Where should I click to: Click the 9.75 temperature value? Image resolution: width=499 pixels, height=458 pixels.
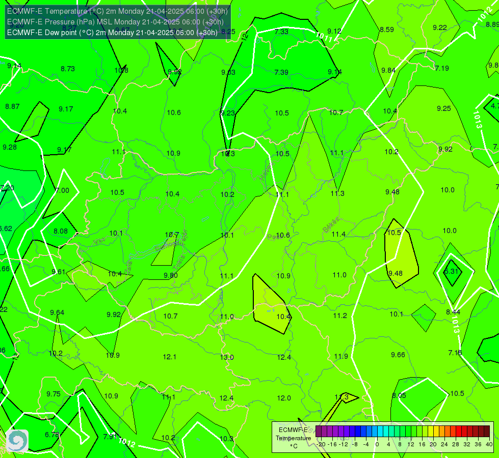pyautogui.click(x=54, y=394)
